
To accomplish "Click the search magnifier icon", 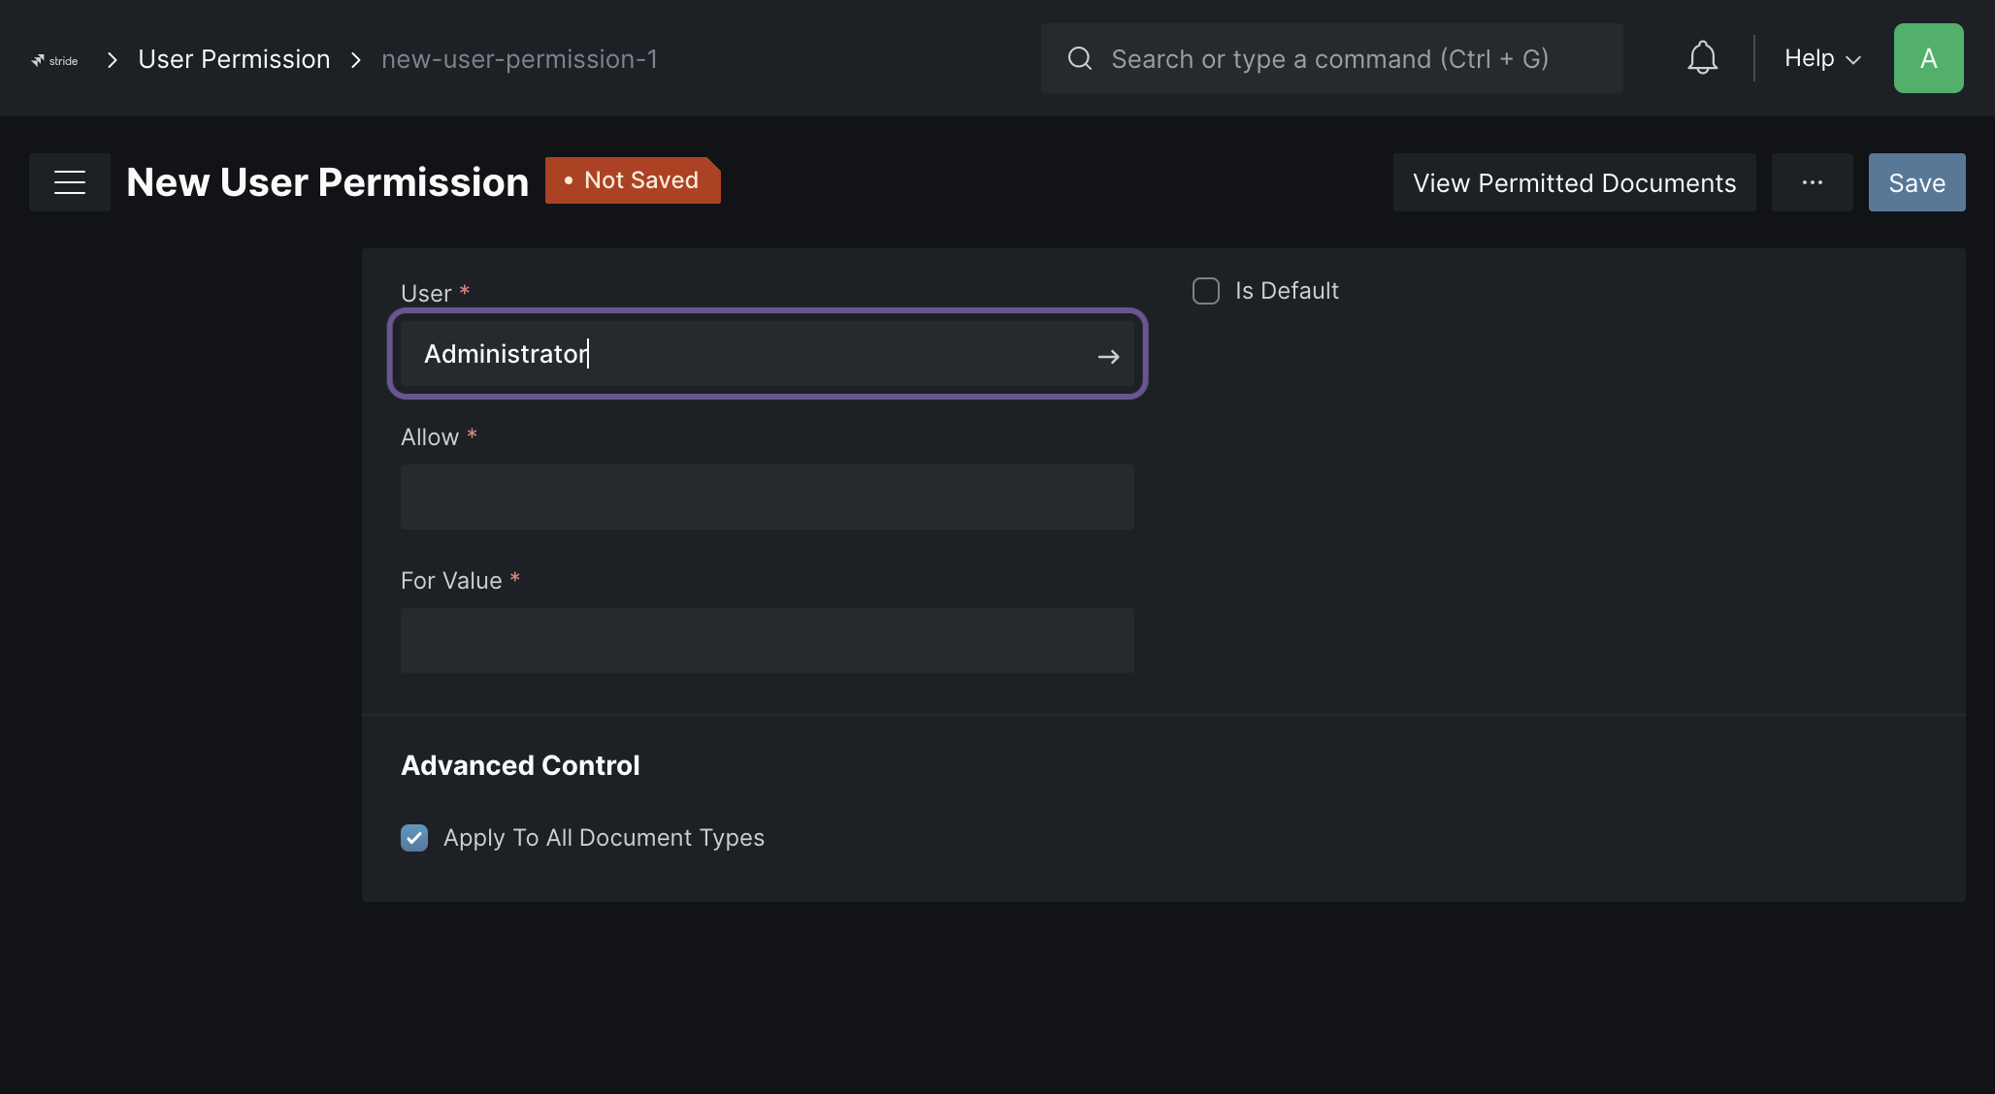I will 1080,58.
